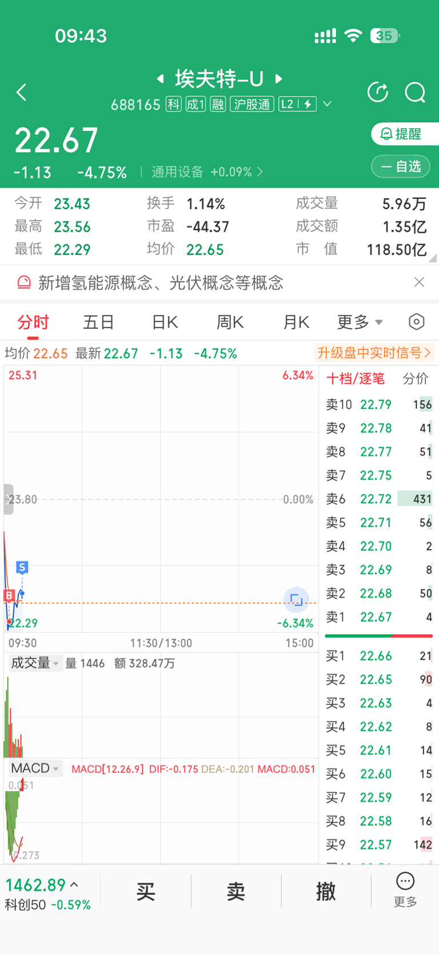This screenshot has width=439, height=955.
Task: Switch to 月K chart tab
Action: click(x=296, y=323)
